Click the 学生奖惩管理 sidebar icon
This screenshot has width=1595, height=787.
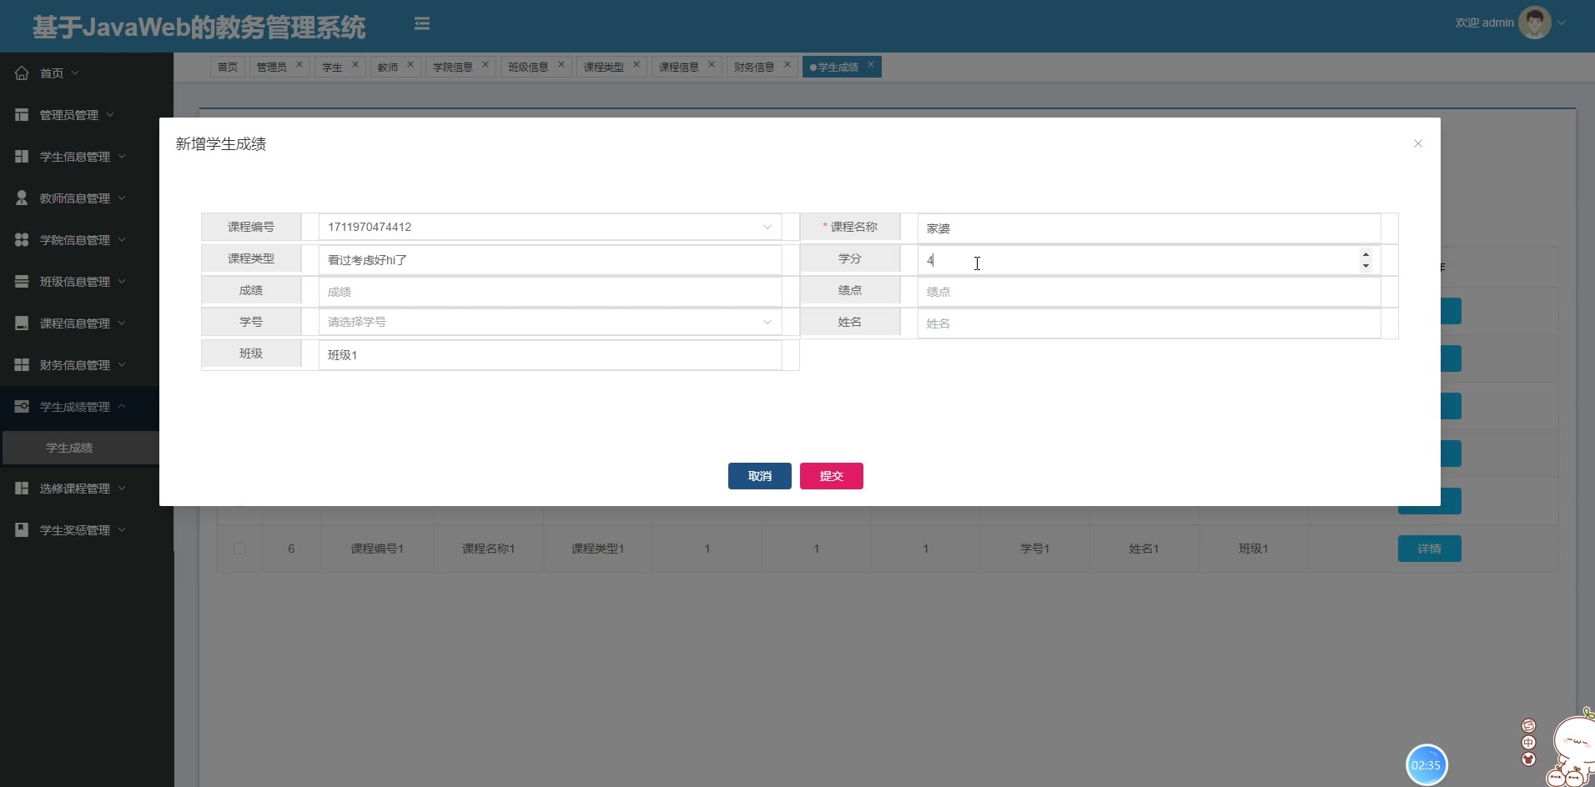(x=22, y=530)
